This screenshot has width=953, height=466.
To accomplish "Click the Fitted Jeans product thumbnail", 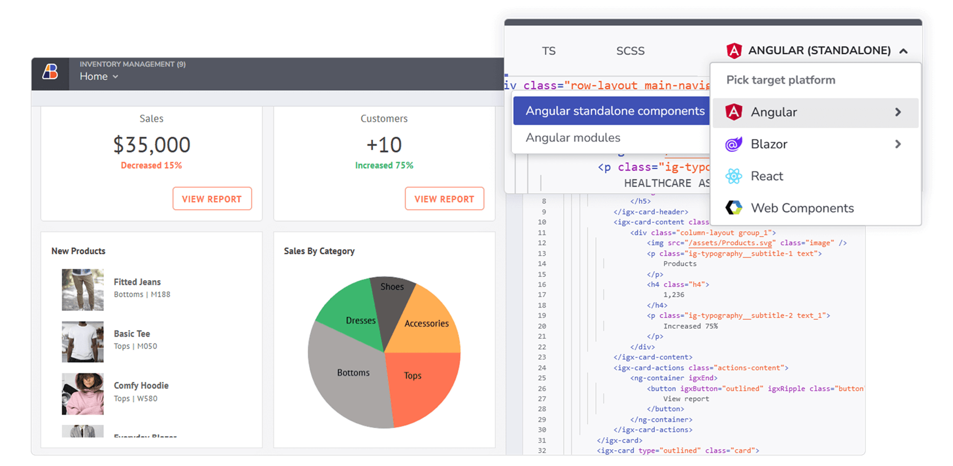I will tap(82, 290).
